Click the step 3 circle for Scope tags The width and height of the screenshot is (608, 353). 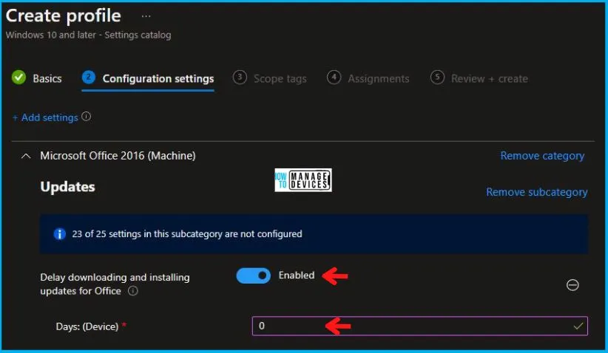point(239,78)
